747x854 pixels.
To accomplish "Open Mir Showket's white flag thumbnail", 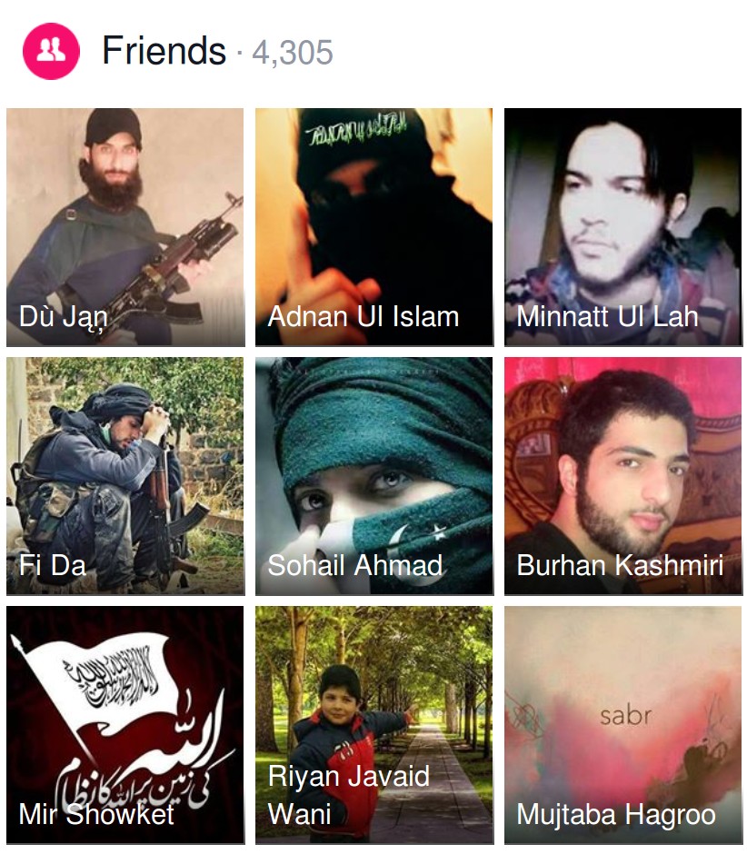I will click(125, 725).
